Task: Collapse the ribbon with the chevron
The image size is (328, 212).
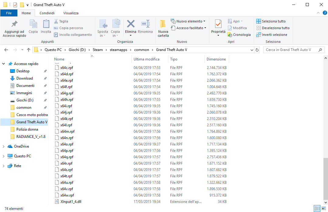Action: tap(318, 13)
